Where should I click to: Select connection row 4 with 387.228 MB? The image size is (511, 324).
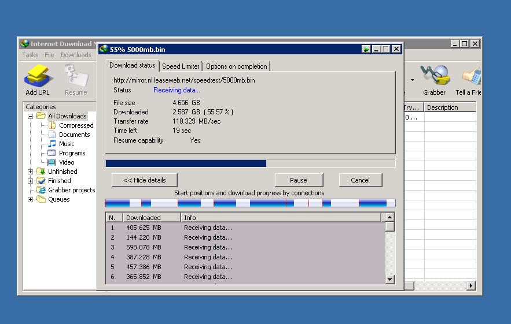(245, 257)
